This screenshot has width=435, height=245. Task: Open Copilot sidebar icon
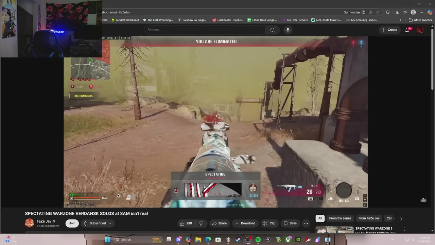pos(430,12)
